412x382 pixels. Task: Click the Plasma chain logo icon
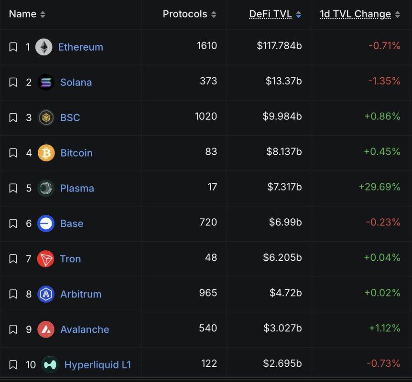(46, 188)
